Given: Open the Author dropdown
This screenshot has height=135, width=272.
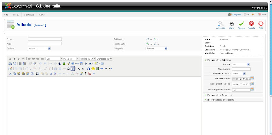Looking at the screenshot, I should click(x=241, y=64).
